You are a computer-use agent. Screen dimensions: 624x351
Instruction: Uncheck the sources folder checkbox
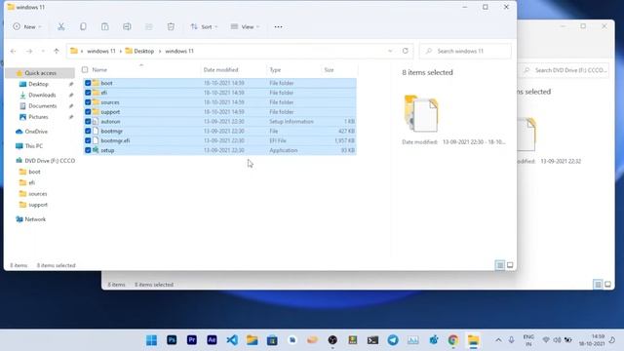tap(88, 102)
